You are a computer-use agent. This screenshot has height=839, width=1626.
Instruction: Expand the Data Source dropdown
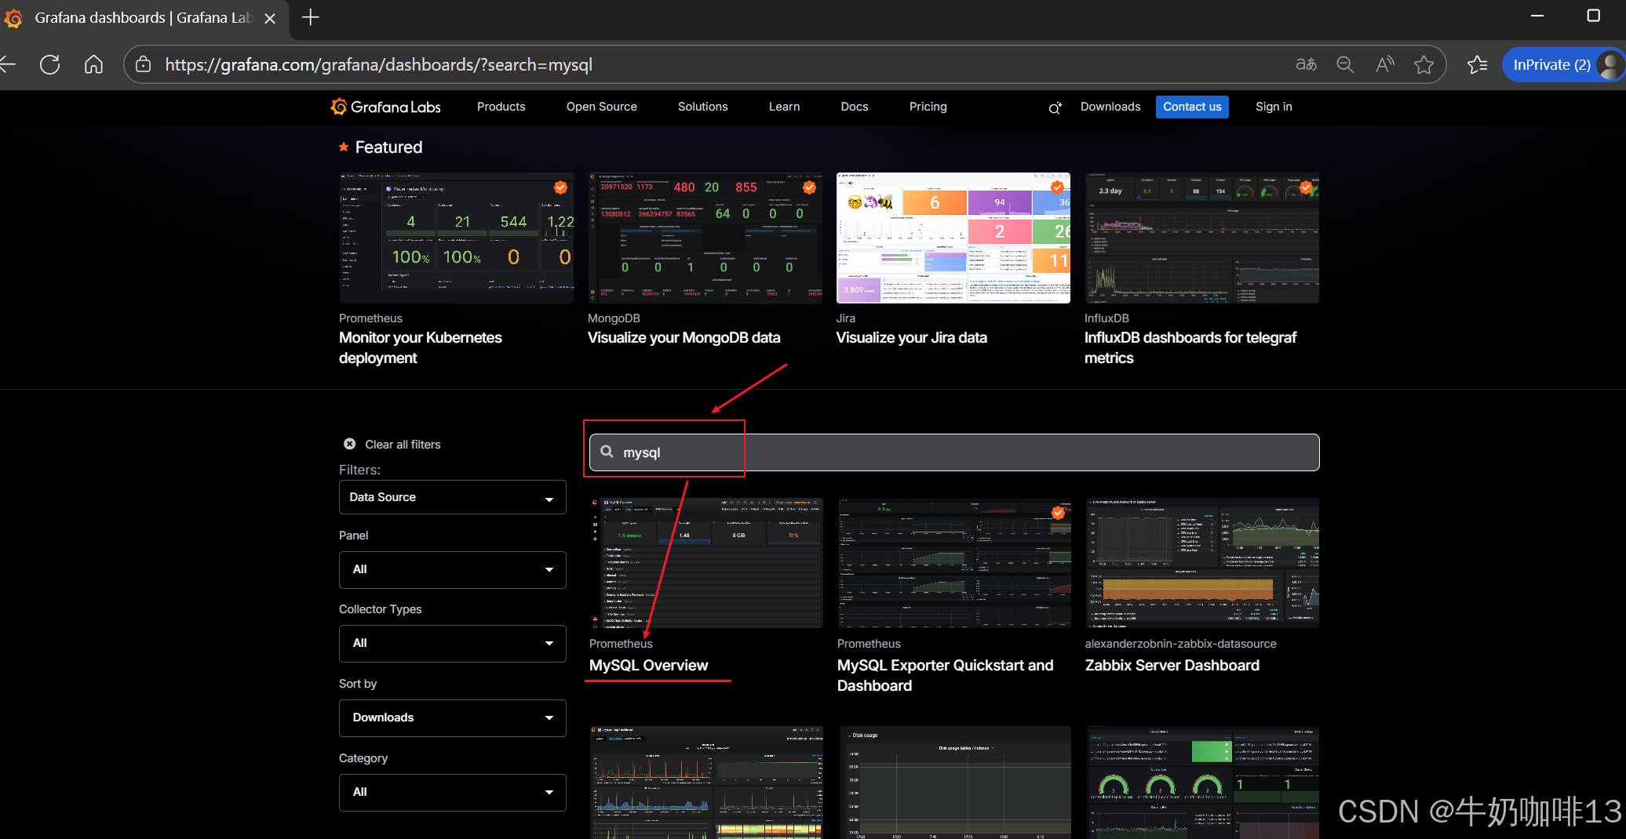coord(453,497)
